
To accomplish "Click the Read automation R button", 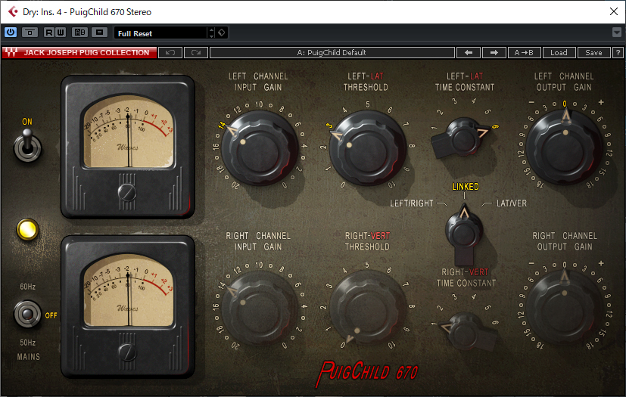I will pyautogui.click(x=48, y=33).
